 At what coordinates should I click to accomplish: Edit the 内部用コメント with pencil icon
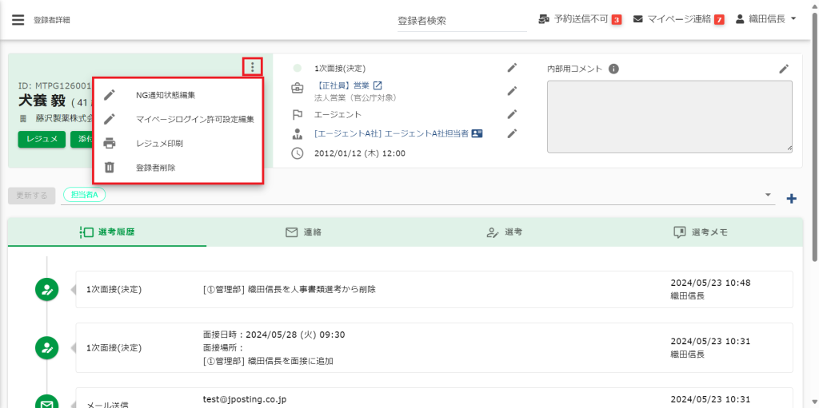784,69
